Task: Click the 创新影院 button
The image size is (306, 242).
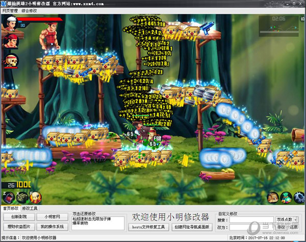Action: 19,217
